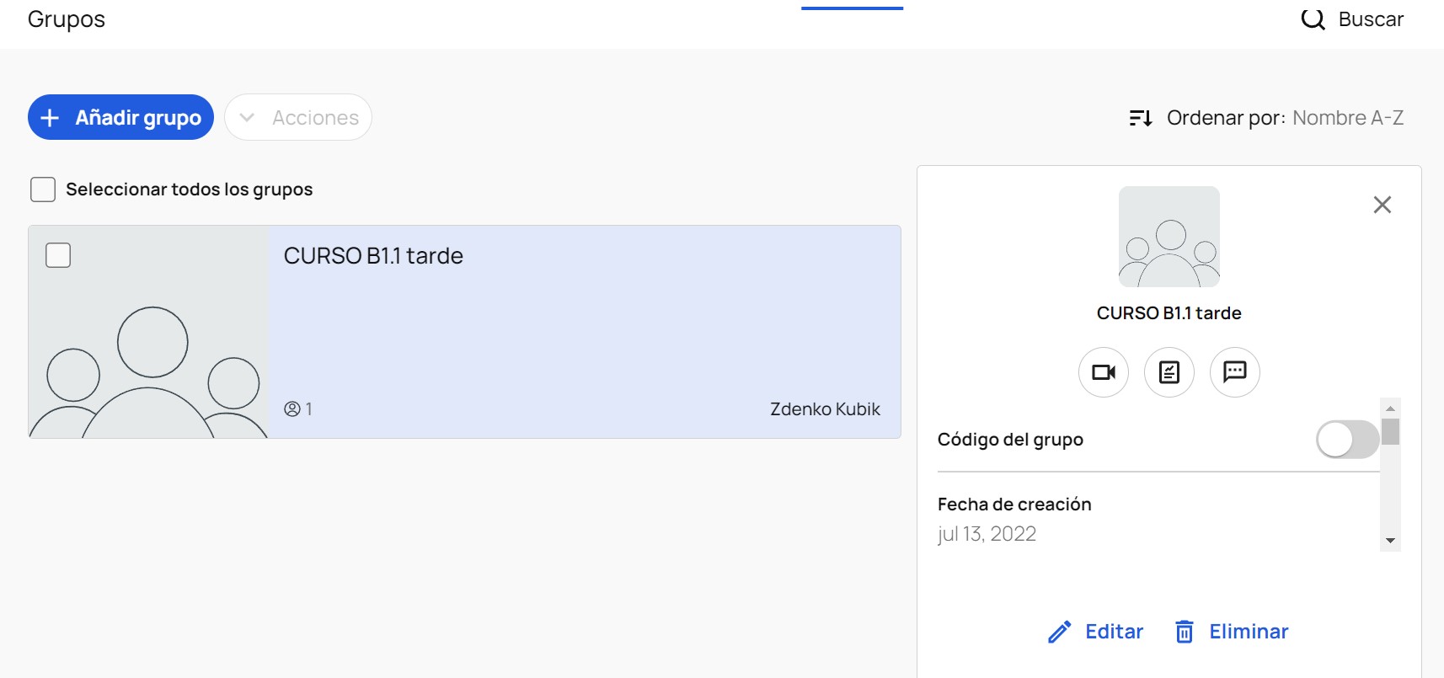
Task: Click the Editar link
Action: tap(1114, 632)
